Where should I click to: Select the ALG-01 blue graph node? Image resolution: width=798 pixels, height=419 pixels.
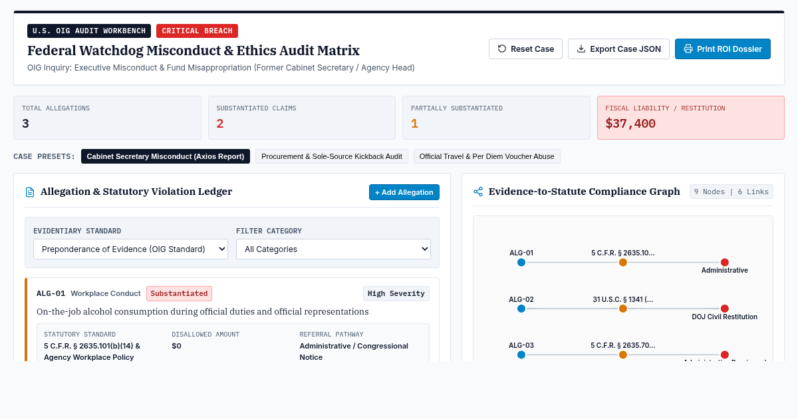pyautogui.click(x=521, y=262)
